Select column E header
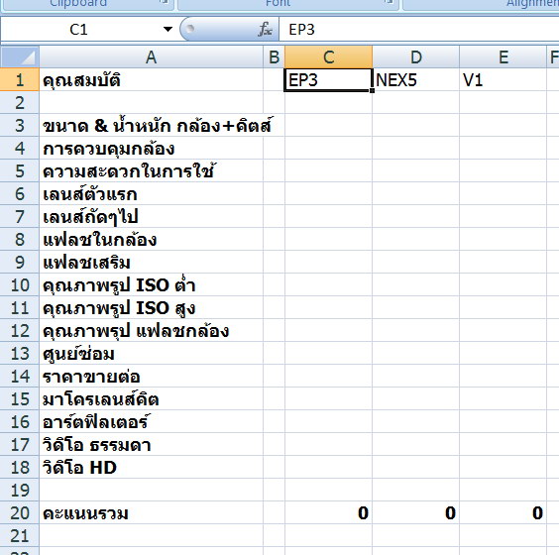Viewport: 559px width, 555px height. tap(503, 57)
